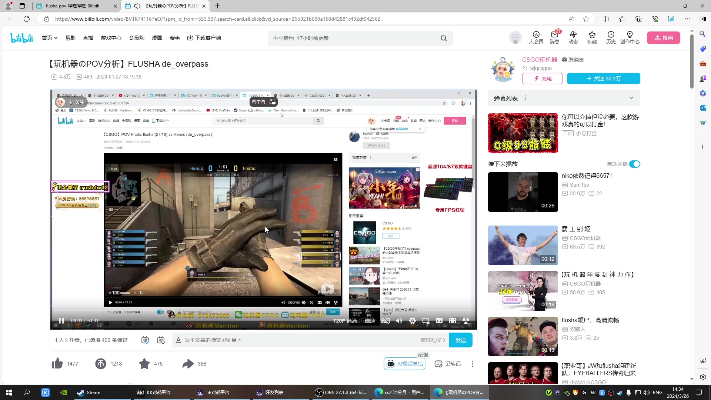
Task: Favorite the video with the star icon
Action: (144, 364)
